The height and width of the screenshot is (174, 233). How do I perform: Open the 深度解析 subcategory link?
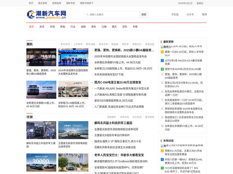(111, 117)
